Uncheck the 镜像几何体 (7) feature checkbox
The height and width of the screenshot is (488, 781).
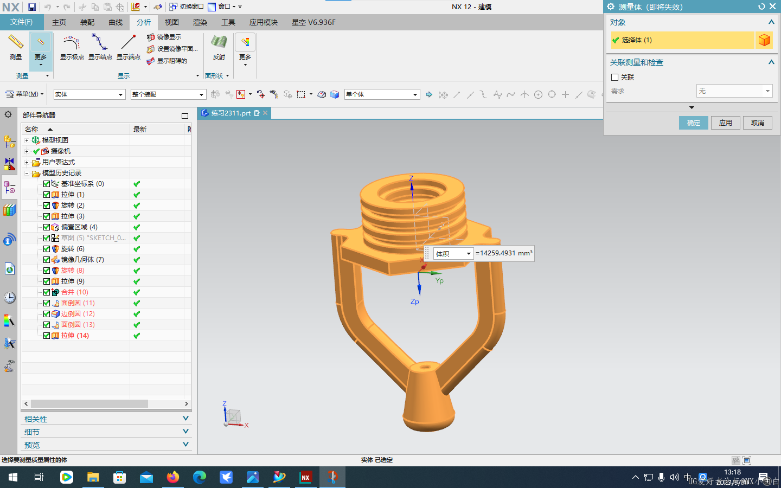47,260
